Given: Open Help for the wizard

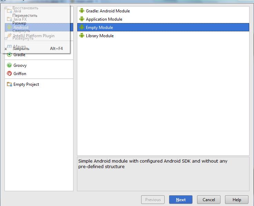Looking at the screenshot, I should tap(237, 200).
